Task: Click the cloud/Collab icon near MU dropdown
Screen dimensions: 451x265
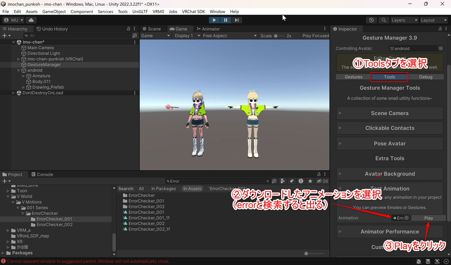Action: click(x=31, y=20)
